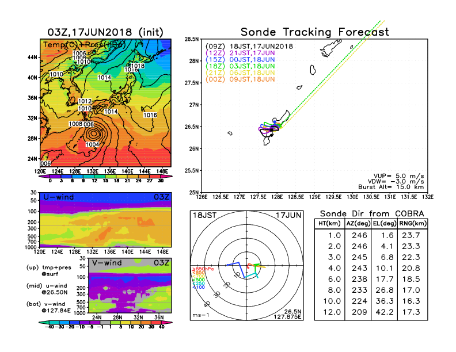Select azimuth value 209 in the 12.0 km row
This screenshot has height=352, width=456.
pyautogui.click(x=359, y=312)
